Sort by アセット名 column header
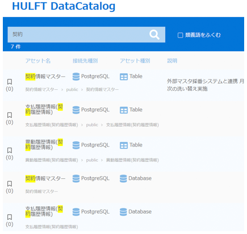This screenshot has height=234, width=247. (x=38, y=61)
